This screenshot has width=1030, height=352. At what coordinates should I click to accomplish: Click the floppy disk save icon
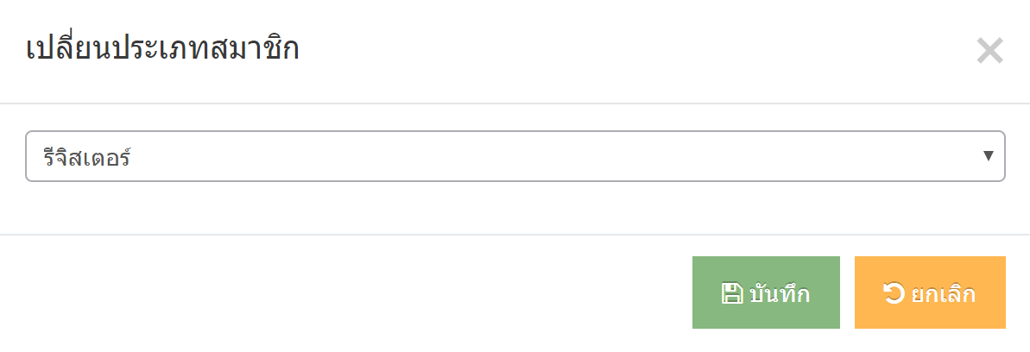click(732, 292)
